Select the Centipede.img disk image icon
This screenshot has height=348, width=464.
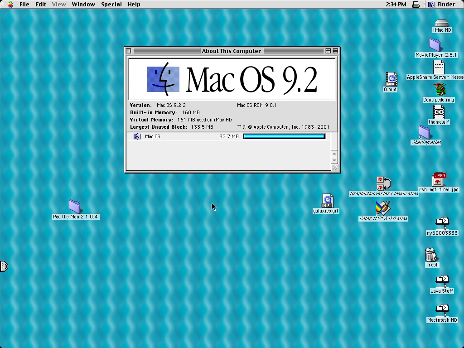[x=439, y=90]
